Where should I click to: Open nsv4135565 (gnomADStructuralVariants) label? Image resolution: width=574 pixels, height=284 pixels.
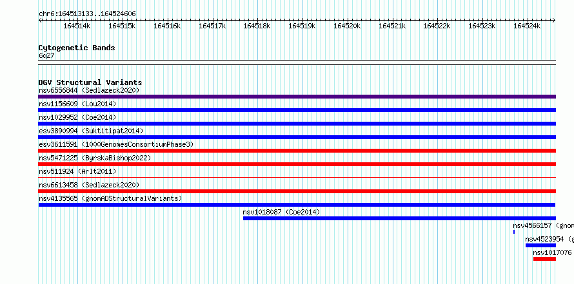tap(110, 198)
